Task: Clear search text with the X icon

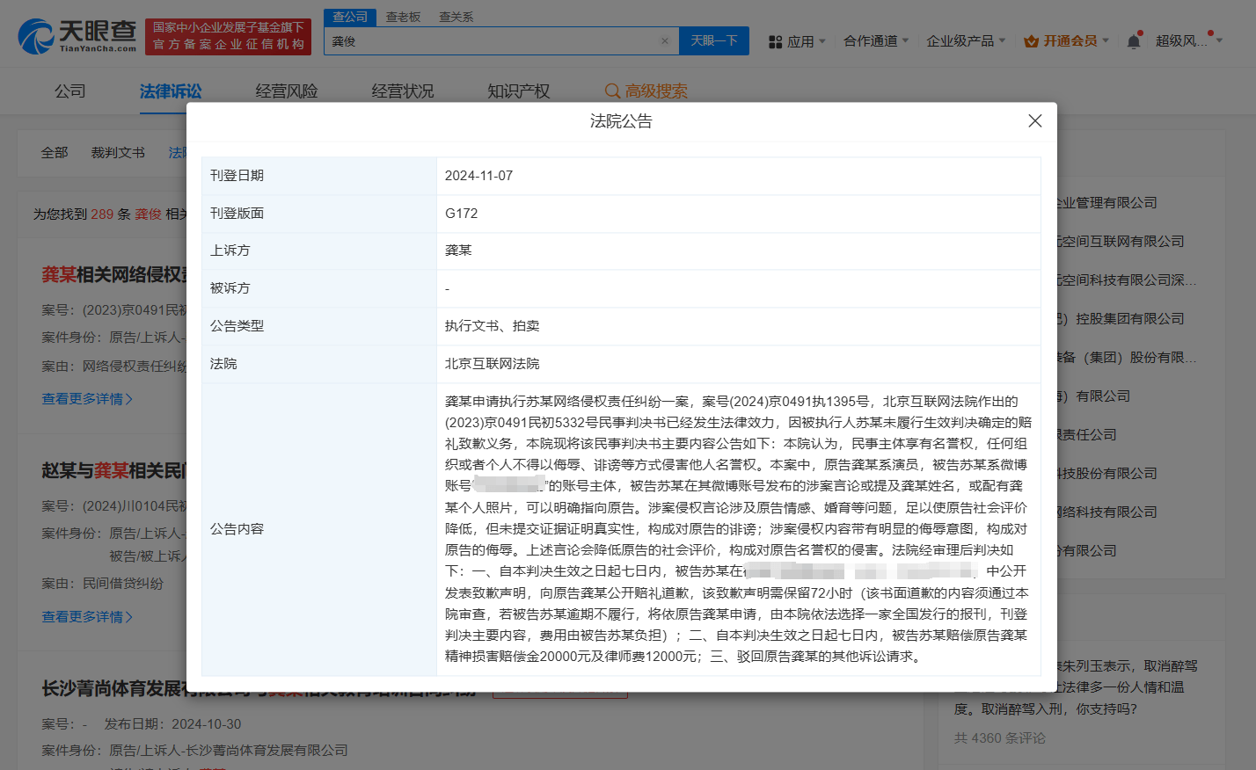Action: pyautogui.click(x=665, y=41)
